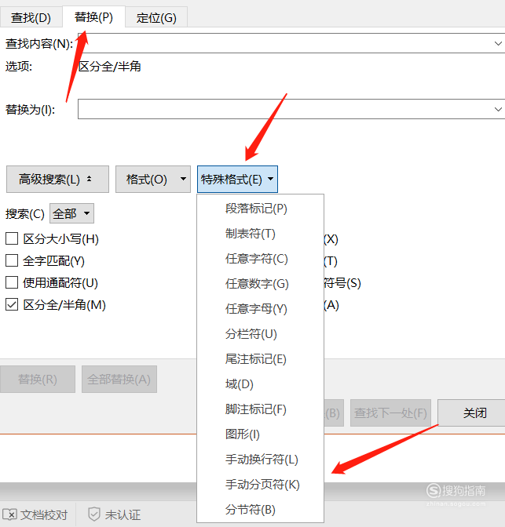505x527 pixels.
Task: Open the 格式(O) dropdown button
Action: (x=153, y=179)
